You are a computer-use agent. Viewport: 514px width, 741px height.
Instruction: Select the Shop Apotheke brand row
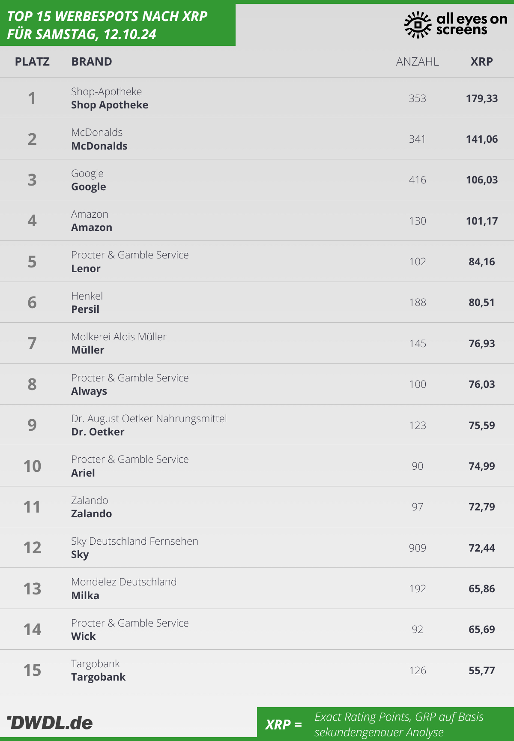[257, 98]
